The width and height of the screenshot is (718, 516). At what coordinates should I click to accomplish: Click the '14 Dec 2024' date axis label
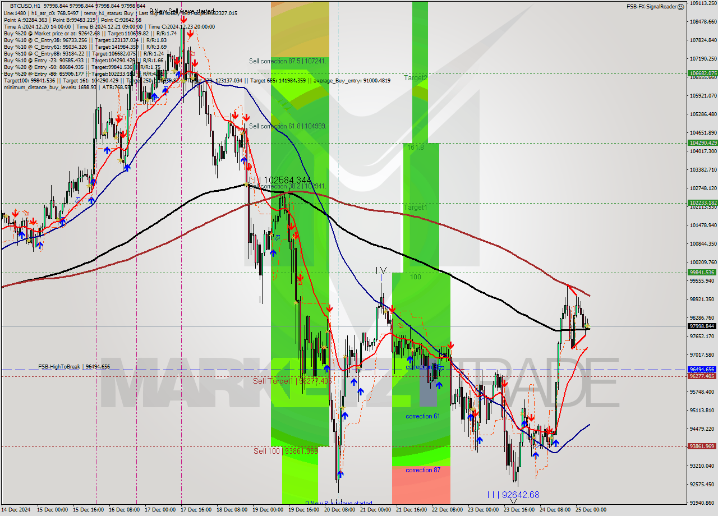click(x=16, y=510)
